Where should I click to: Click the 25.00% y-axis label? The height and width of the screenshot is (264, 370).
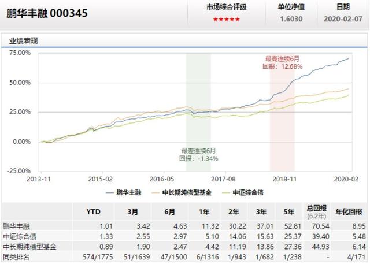tap(20, 112)
